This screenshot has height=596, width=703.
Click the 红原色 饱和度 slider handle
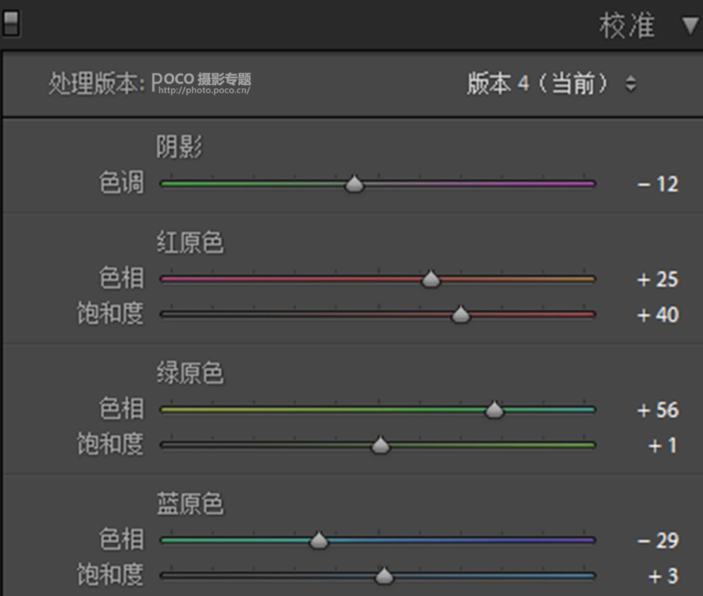pyautogui.click(x=461, y=315)
